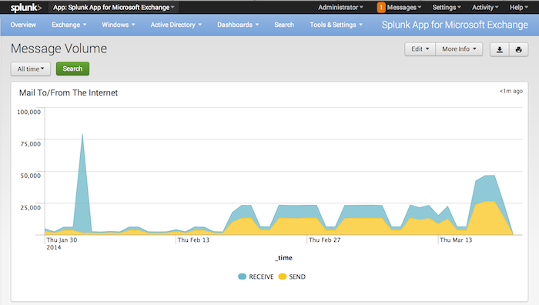The image size is (539, 305).
Task: Open the Dashboards menu
Action: click(238, 25)
